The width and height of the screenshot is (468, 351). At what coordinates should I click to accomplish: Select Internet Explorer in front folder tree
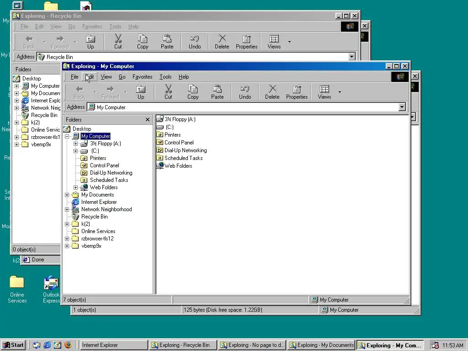click(x=99, y=202)
